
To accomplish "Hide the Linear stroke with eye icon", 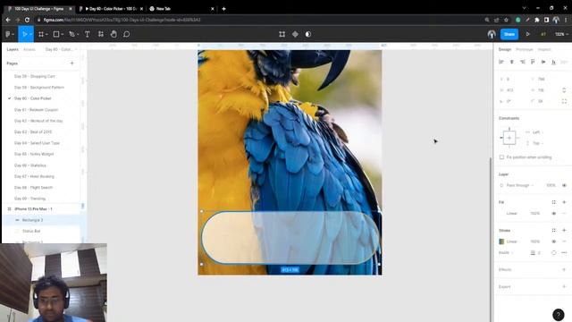I will [554, 241].
